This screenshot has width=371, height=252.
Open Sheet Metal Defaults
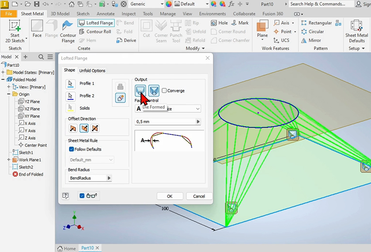[356, 31]
